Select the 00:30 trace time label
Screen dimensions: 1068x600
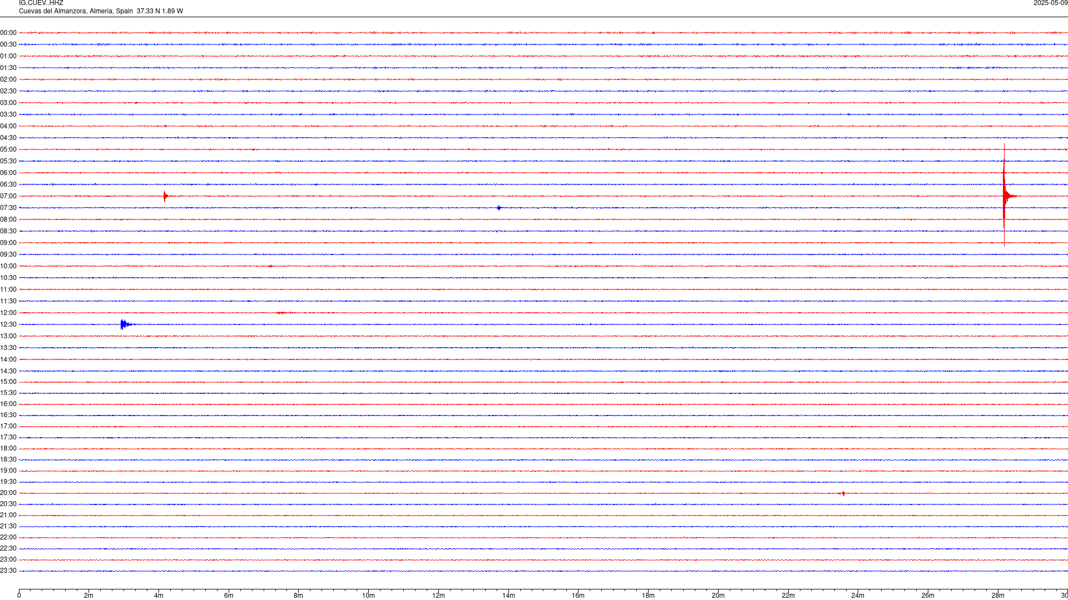(x=8, y=44)
